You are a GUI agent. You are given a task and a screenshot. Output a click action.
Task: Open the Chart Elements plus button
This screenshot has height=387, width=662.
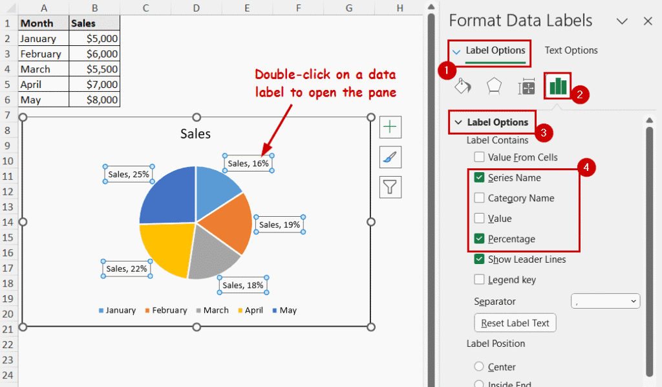[390, 127]
